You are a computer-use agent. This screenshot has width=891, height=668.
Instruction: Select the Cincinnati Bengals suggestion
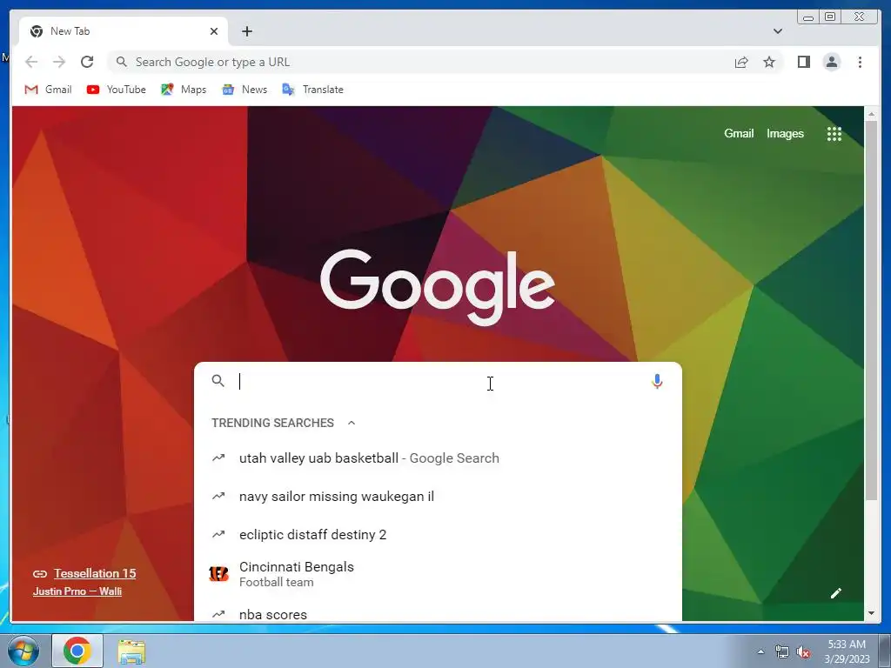[438, 574]
